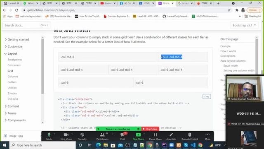Jump to Example in page contents
This screenshot has width=264, height=149.
tap(225, 46)
